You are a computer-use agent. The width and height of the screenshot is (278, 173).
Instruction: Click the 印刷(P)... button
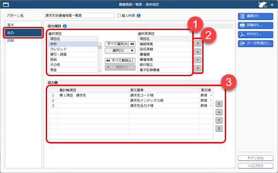tap(255, 25)
